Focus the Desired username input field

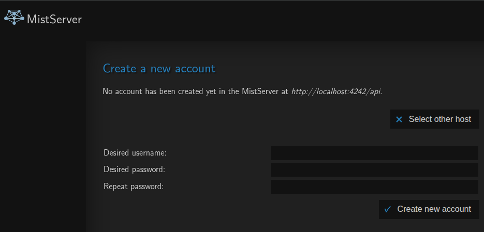tap(375, 153)
